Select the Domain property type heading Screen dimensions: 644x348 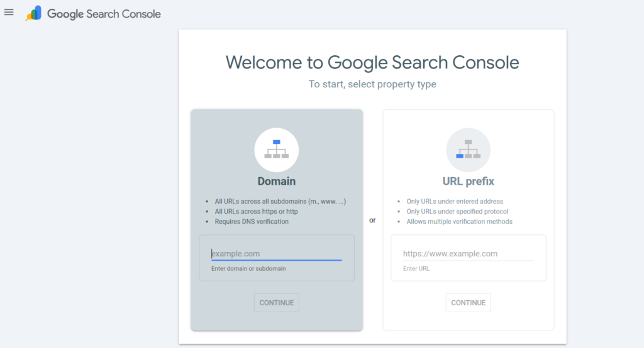coord(277,182)
